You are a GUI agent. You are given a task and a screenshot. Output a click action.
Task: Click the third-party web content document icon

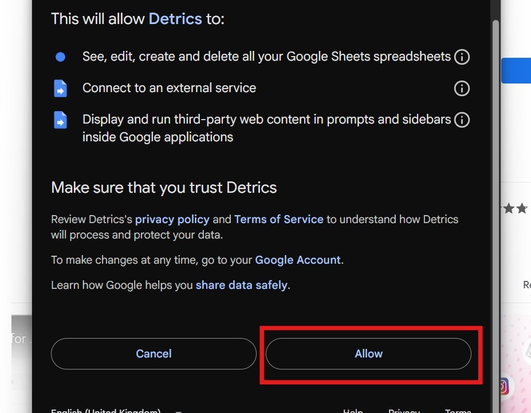pyautogui.click(x=60, y=120)
